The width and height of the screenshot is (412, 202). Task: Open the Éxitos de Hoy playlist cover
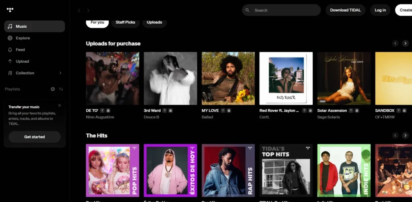point(170,171)
